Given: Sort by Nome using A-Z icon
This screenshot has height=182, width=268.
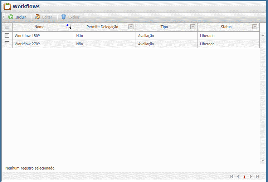Looking at the screenshot, I should [x=69, y=27].
